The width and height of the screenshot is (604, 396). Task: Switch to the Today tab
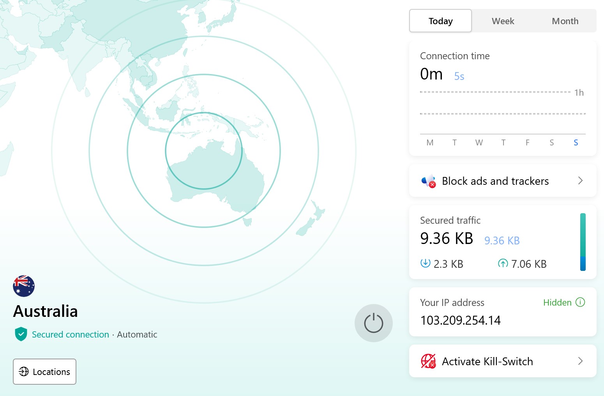coord(440,21)
